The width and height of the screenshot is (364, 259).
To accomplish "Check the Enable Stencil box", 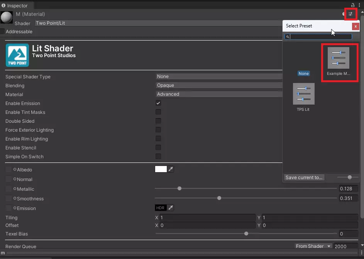I will pos(158,147).
